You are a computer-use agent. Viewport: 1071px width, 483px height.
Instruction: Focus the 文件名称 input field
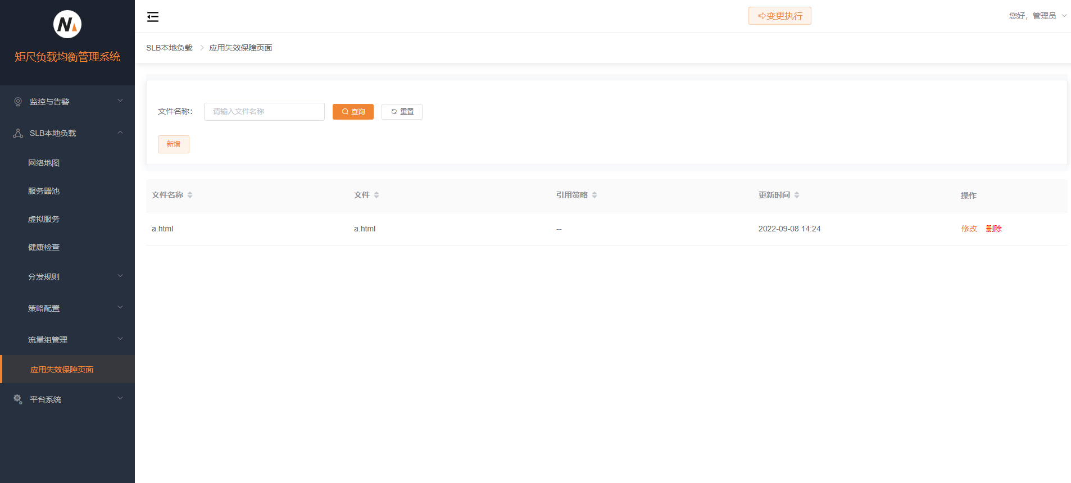[264, 112]
